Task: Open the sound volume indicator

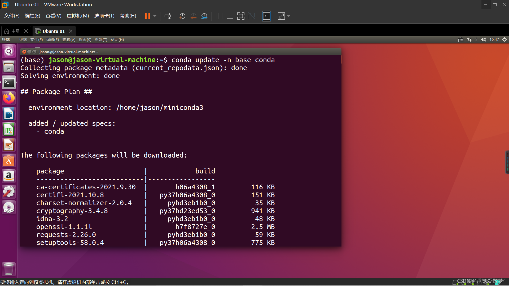Action: pos(483,39)
